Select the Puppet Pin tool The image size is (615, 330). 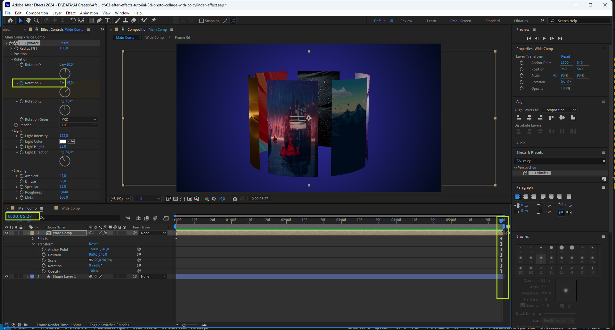154,21
